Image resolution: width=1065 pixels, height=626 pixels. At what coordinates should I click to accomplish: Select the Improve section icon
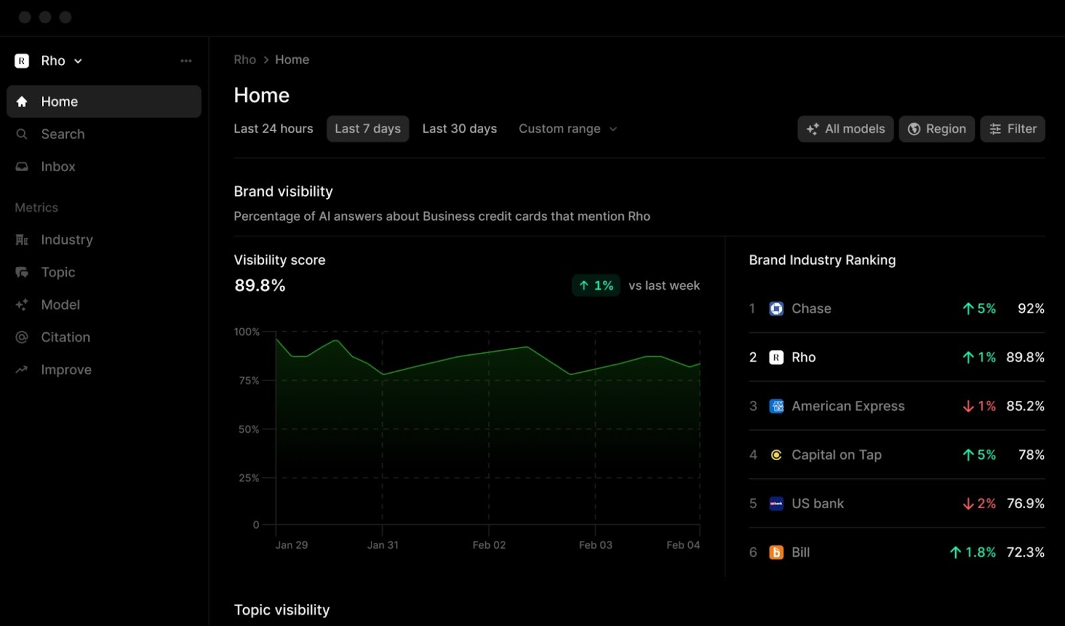pos(22,370)
